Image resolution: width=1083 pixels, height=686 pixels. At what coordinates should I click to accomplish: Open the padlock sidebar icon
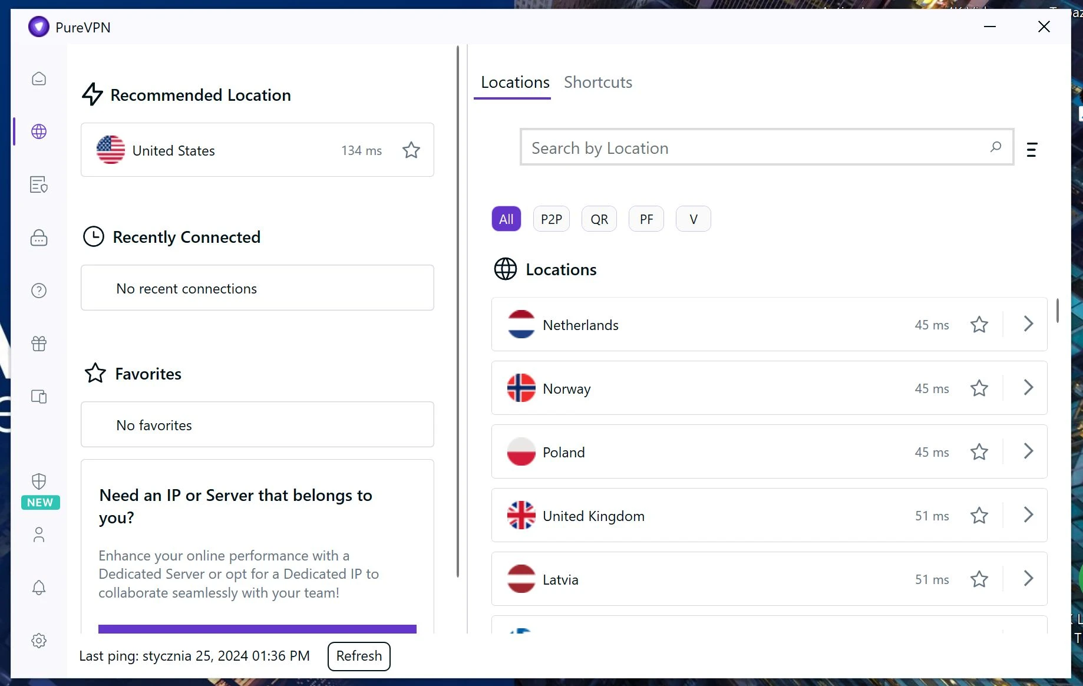click(39, 238)
